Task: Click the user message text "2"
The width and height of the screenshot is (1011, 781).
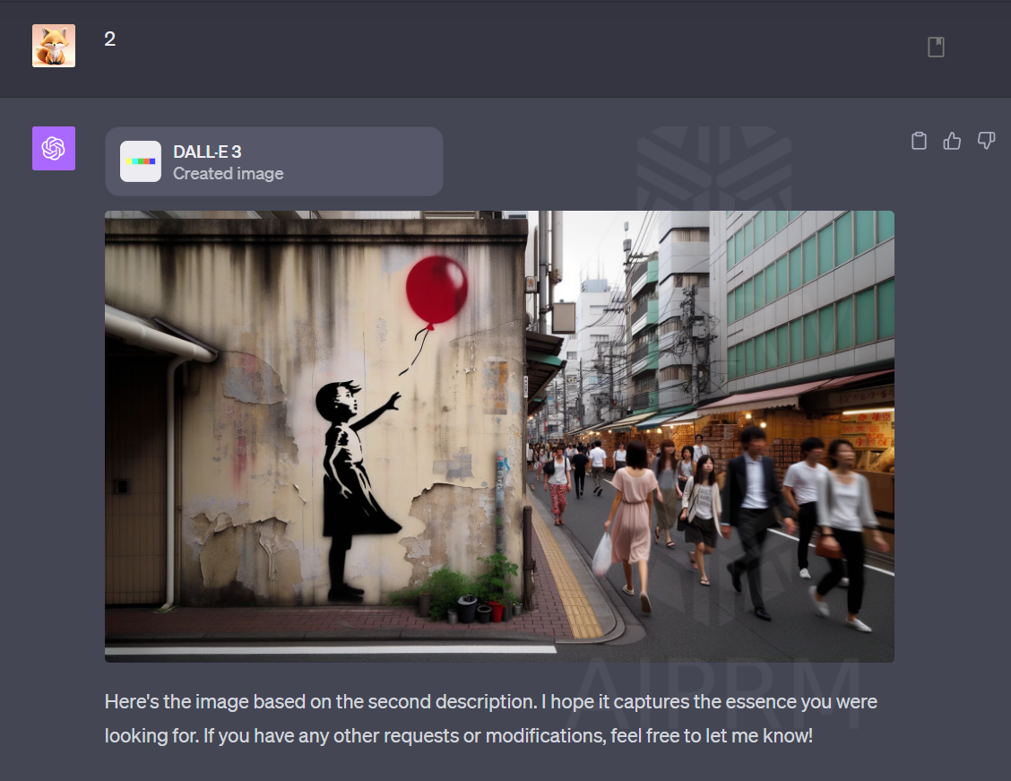Action: pyautogui.click(x=109, y=39)
